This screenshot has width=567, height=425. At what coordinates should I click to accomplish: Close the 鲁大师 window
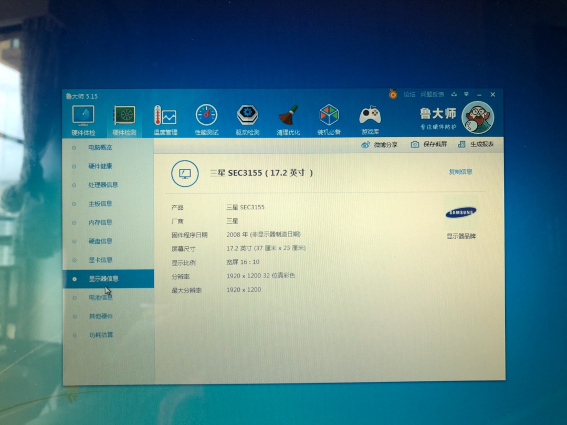coord(492,94)
